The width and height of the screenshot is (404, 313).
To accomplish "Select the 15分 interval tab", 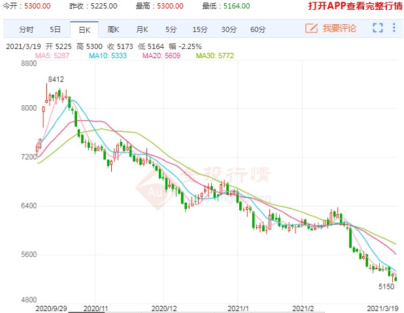I will tap(199, 29).
